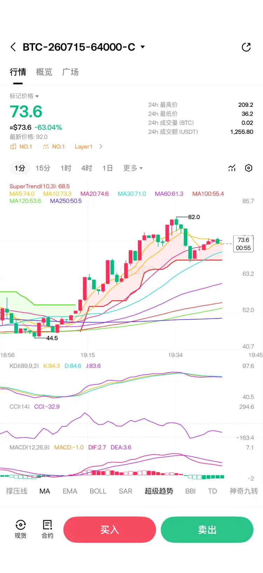The image size is (263, 573).
Task: Select the 4时 timeframe
Action: 87,168
